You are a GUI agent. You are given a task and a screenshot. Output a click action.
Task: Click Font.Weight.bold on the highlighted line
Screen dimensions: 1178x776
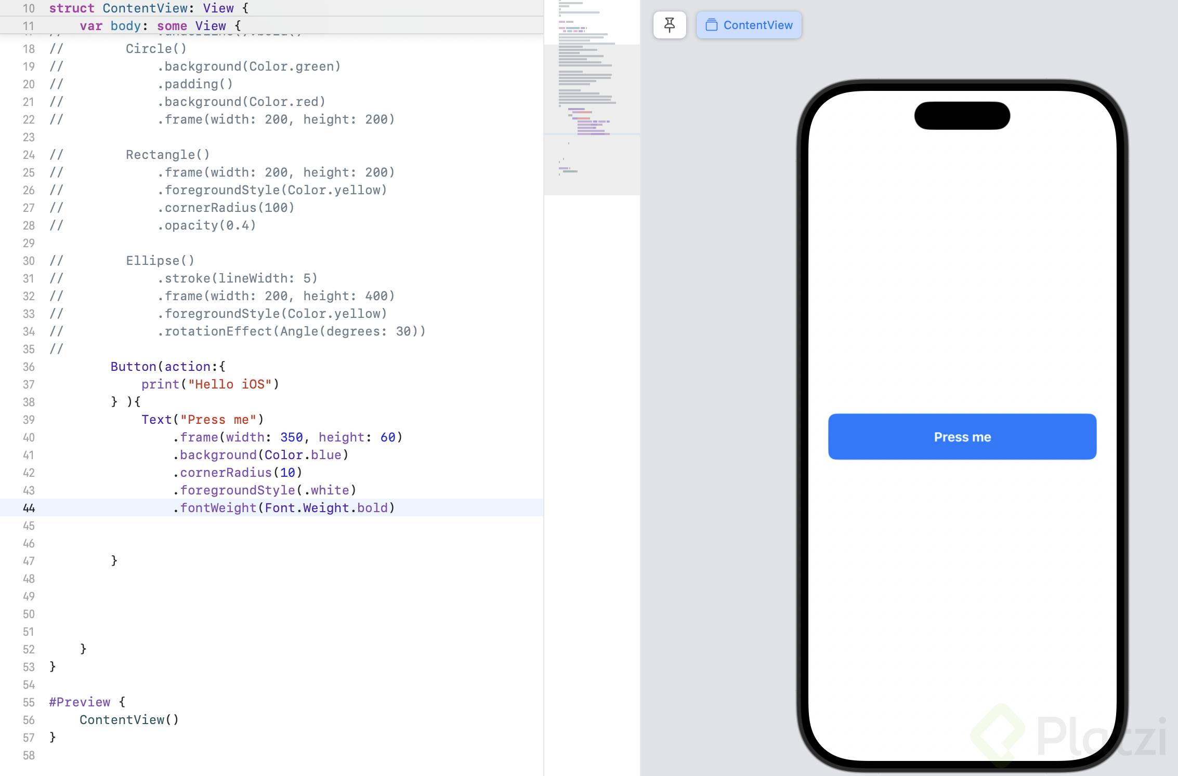click(x=326, y=508)
